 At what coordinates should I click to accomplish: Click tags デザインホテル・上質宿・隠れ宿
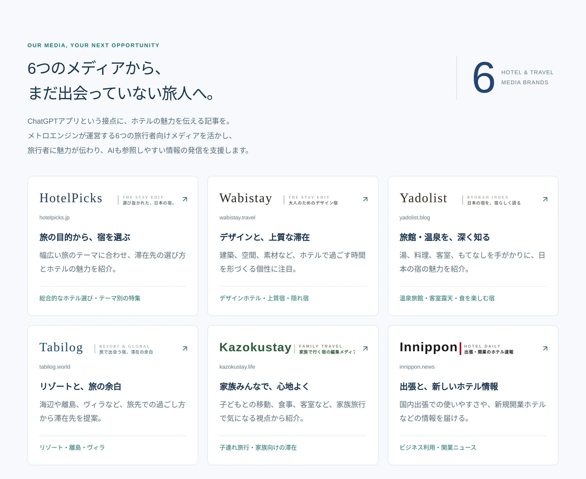[264, 298]
